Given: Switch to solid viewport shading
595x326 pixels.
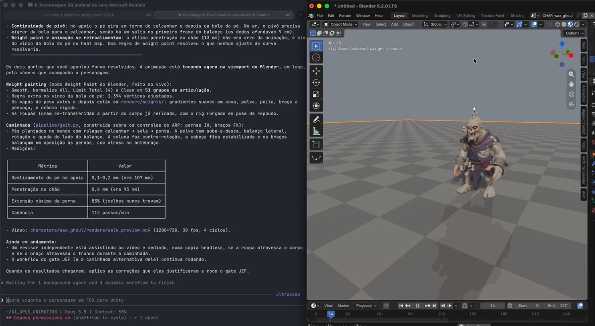Looking at the screenshot, I should point(564,24).
